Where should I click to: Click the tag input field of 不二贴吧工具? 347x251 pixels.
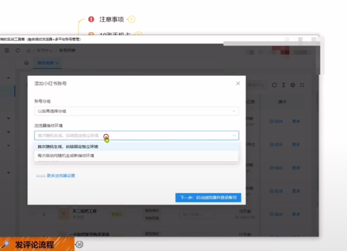[197, 214]
